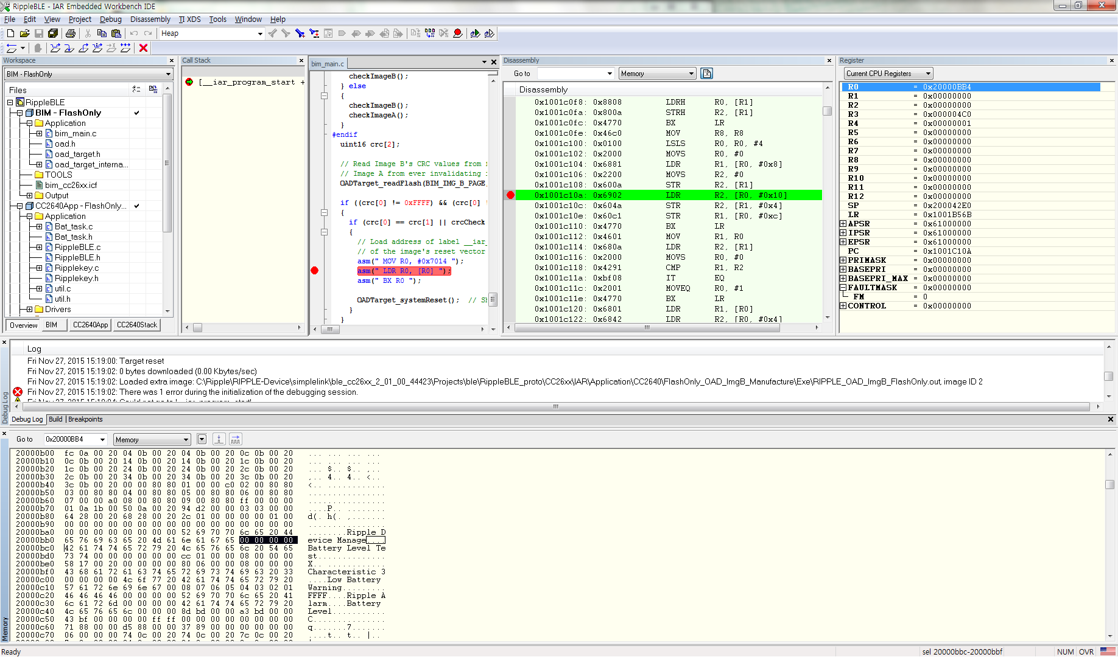Switch to the Breakpoints tab
This screenshot has width=1118, height=657.
coord(85,419)
